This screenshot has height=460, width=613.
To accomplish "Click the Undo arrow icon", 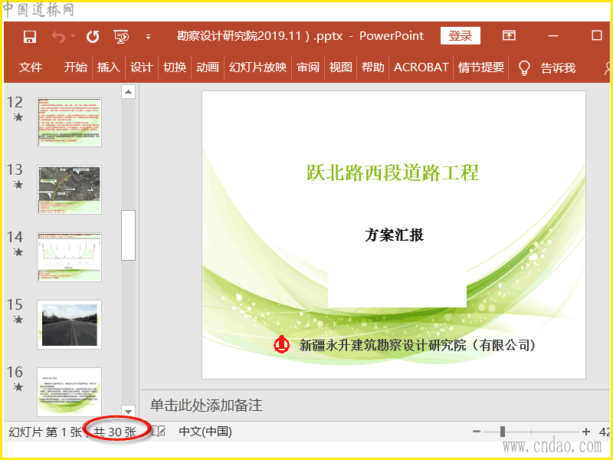I will [x=59, y=37].
